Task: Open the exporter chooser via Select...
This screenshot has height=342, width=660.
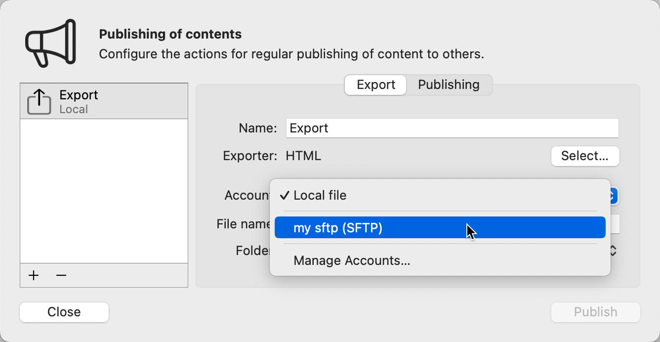Action: (585, 156)
